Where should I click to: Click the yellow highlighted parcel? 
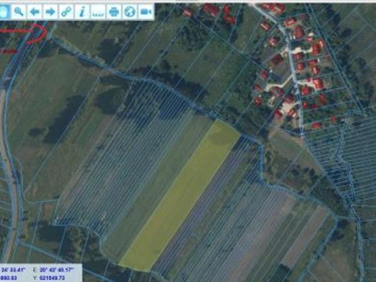point(179,196)
